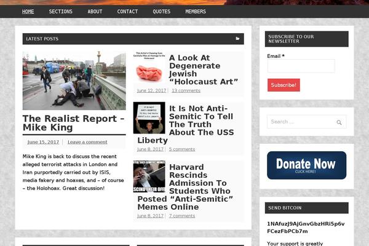The width and height of the screenshot is (369, 246).
Task: Open the pink gum sculpture thumbnail
Action: click(x=149, y=67)
